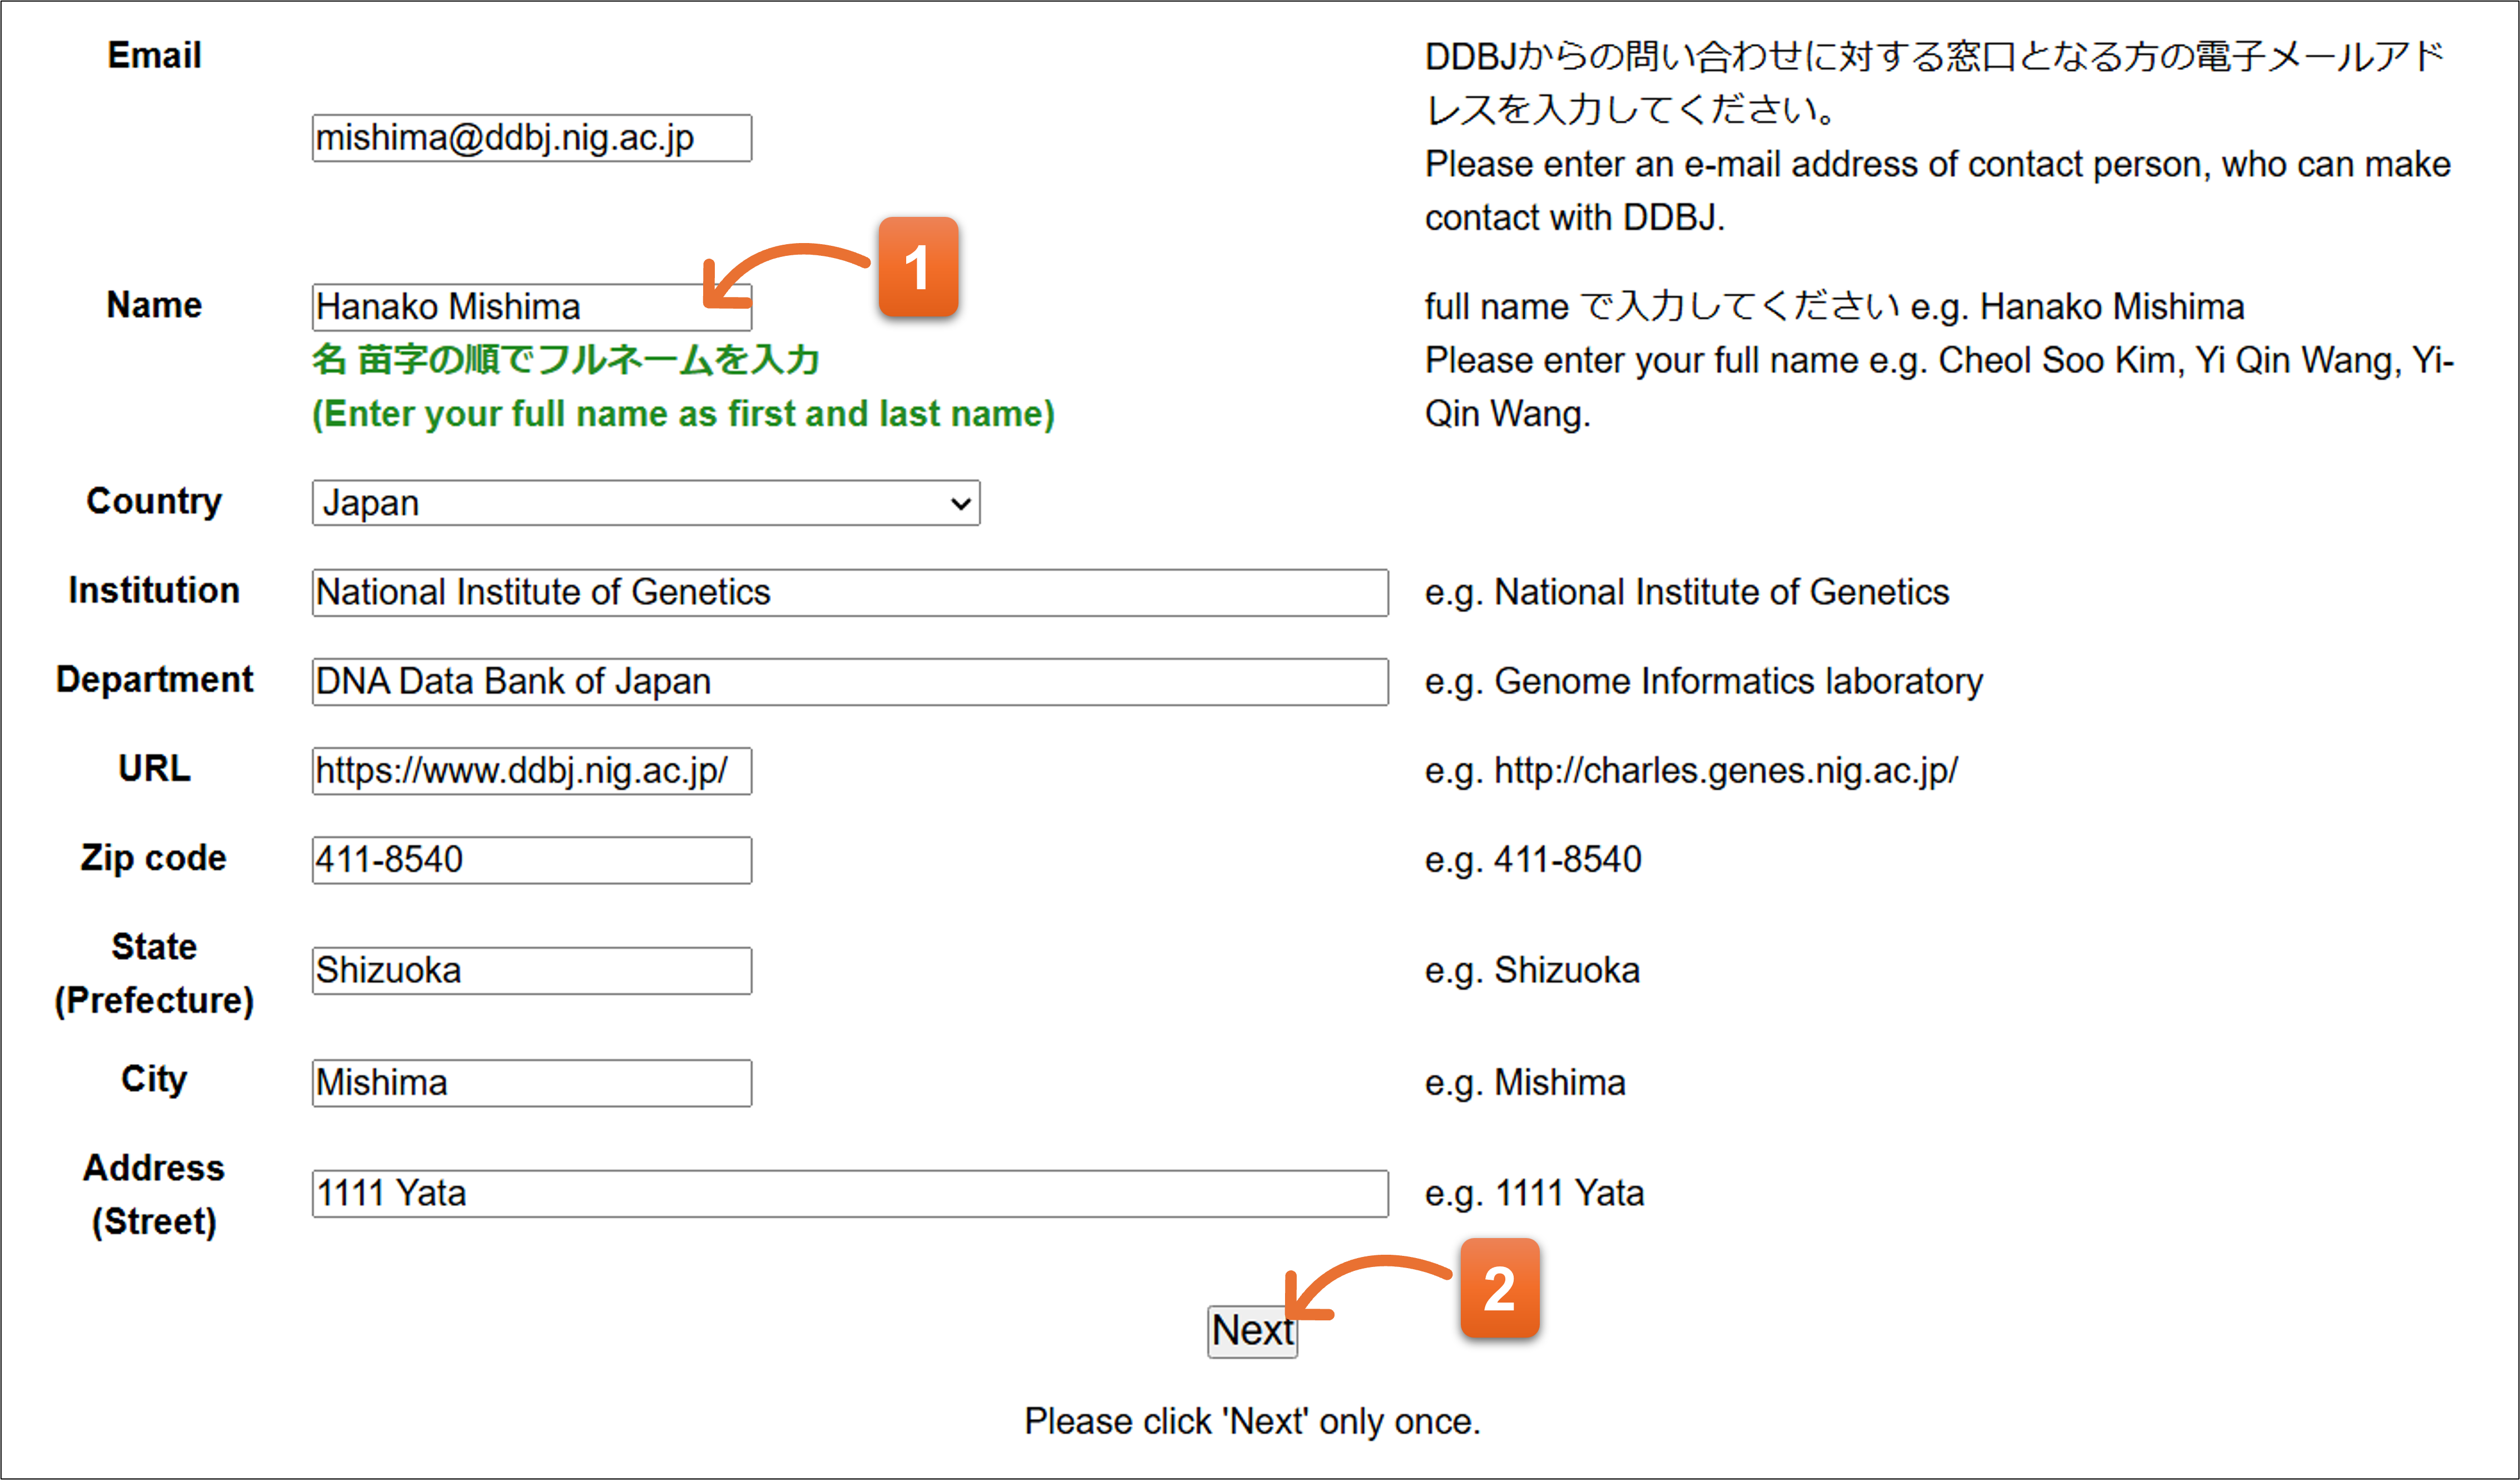Click the Address (Street) field
The width and height of the screenshot is (2520, 1480).
click(849, 1194)
